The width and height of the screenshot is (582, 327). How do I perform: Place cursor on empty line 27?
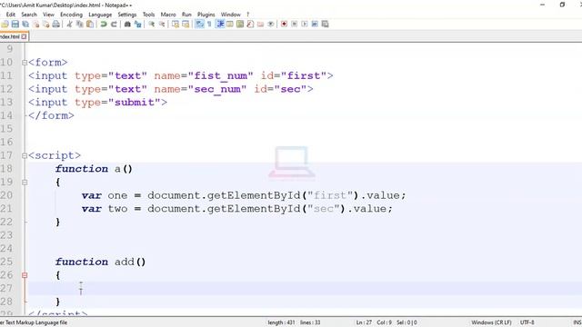[305, 289]
